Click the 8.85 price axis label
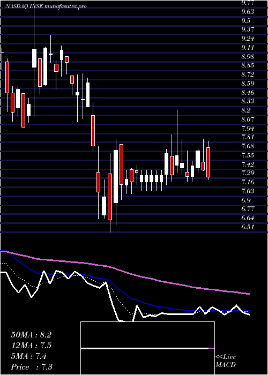Image resolution: width=268 pixels, height=375 pixels. tap(248, 65)
